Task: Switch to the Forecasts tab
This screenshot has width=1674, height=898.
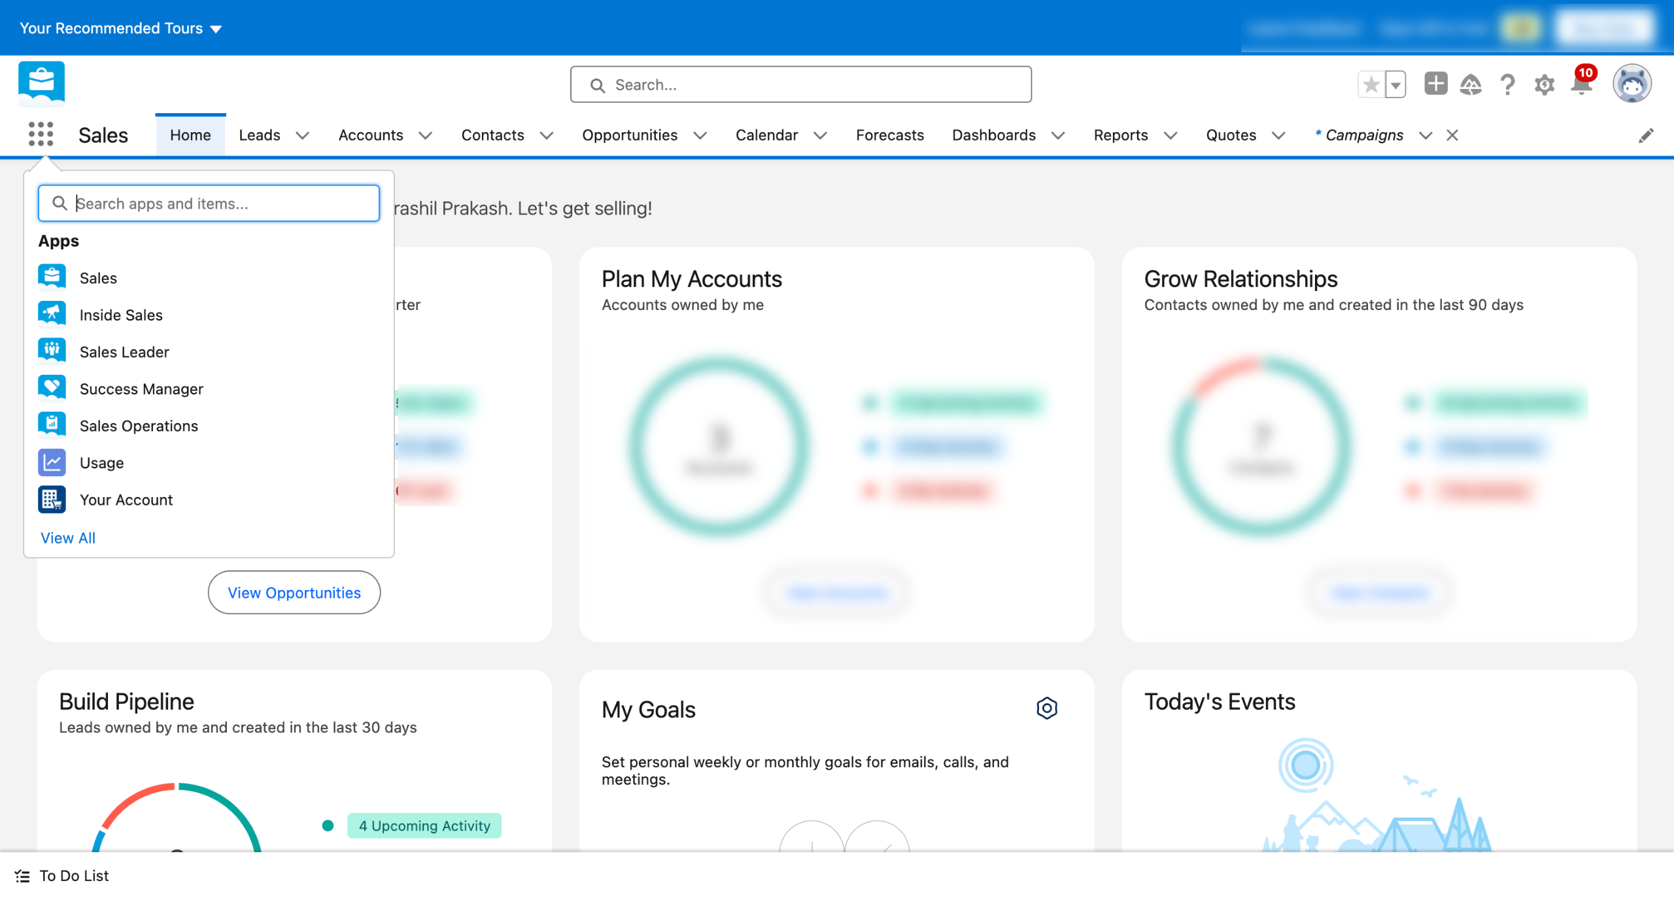Action: [889, 135]
